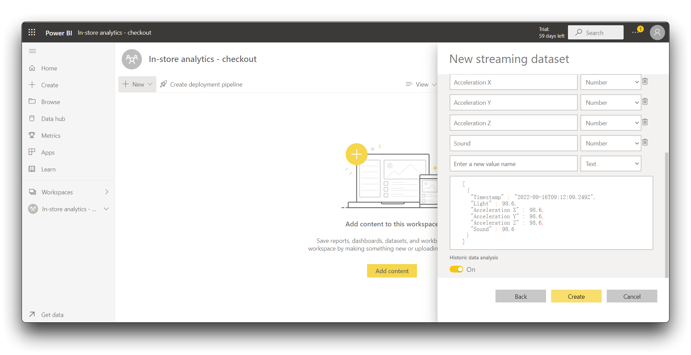
Task: Click the Apps icon in sidebar
Action: [32, 152]
